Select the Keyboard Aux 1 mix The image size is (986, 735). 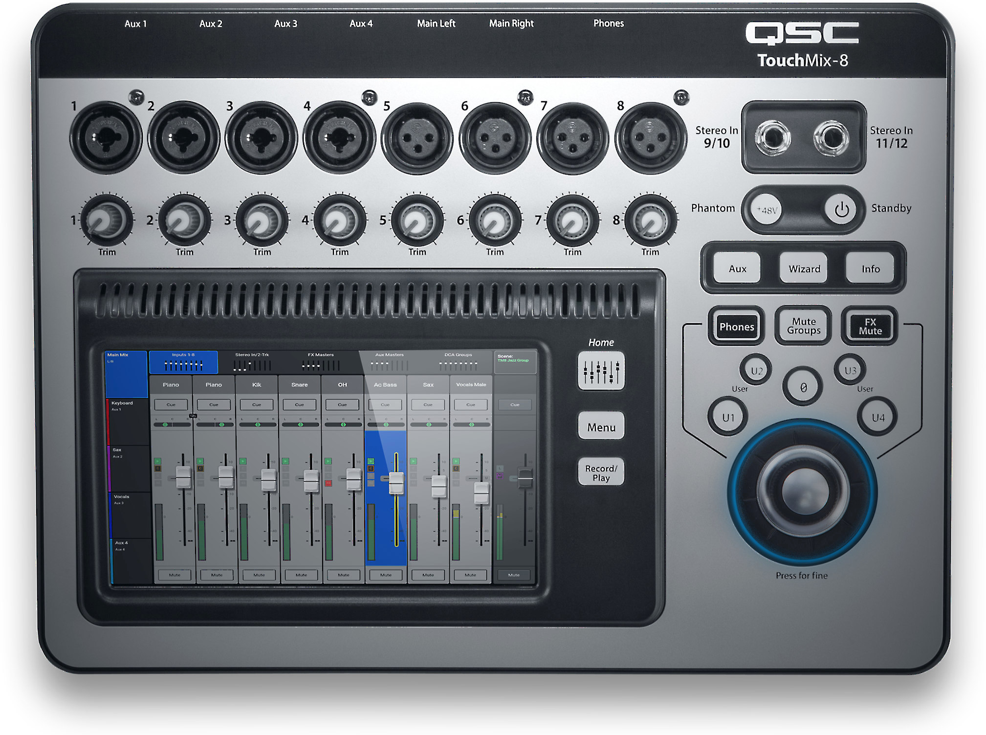point(129,422)
